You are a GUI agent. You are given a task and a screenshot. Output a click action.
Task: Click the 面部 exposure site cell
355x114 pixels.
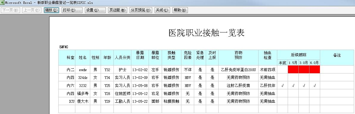[x=155, y=101]
